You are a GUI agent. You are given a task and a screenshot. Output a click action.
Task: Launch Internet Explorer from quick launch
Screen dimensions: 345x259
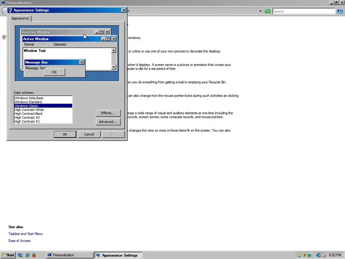pos(27,255)
